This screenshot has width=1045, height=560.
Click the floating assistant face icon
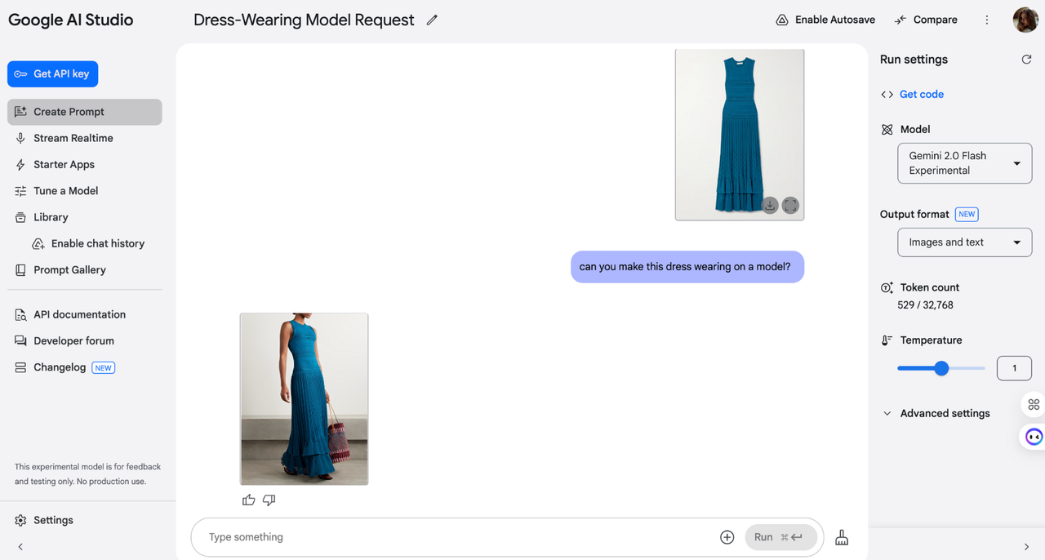(1034, 437)
